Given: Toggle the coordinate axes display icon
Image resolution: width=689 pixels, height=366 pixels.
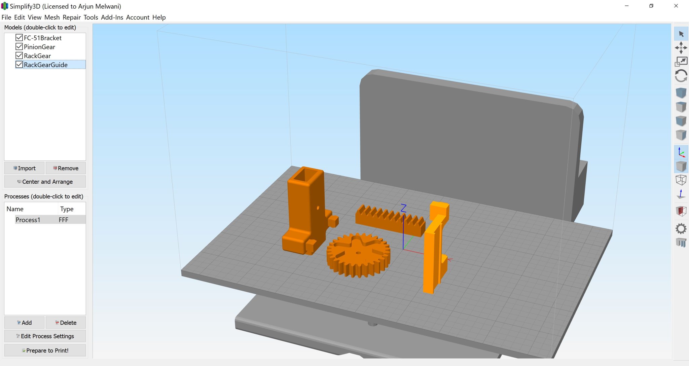Looking at the screenshot, I should pos(681,152).
